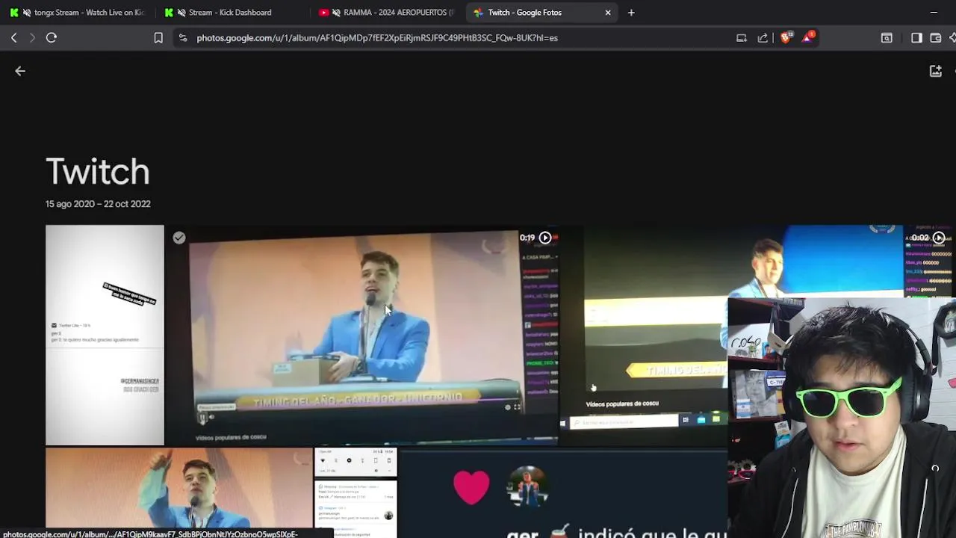This screenshot has width=956, height=538.
Task: Add photos to album icon at top right
Action: pyautogui.click(x=935, y=71)
